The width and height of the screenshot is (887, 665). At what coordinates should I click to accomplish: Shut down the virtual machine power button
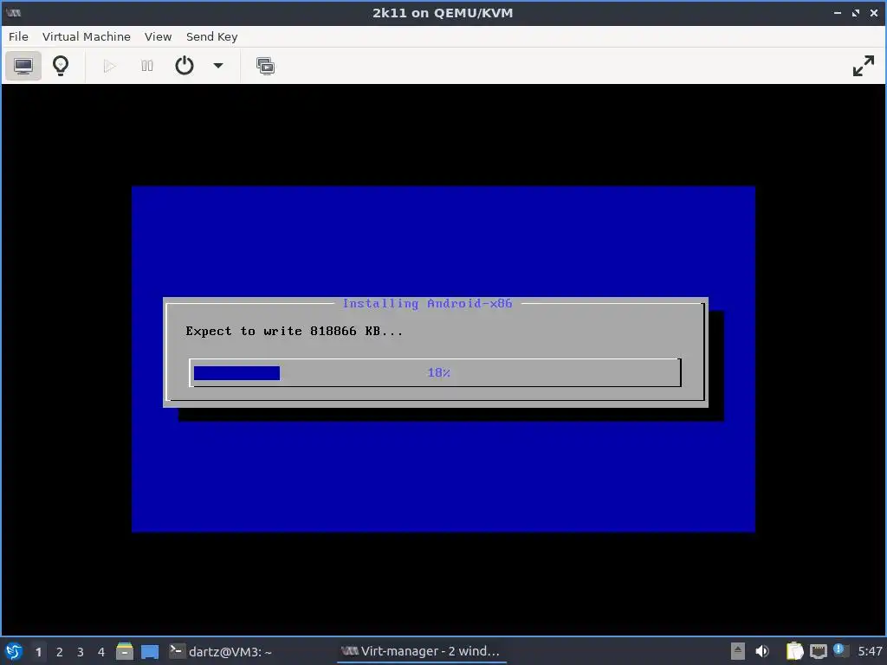185,66
